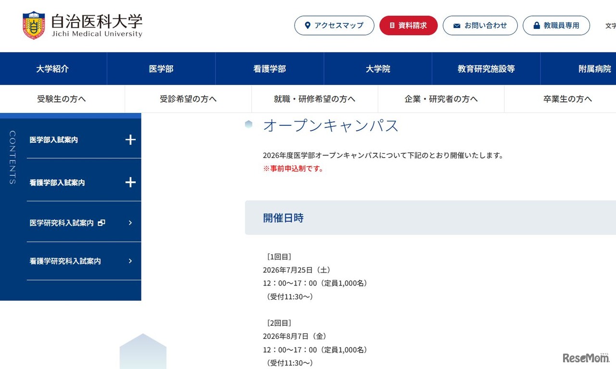Click the red ※事前申込制です。 notice
The image size is (616, 369).
coord(294,169)
